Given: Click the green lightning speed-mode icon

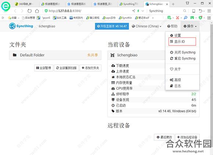Looking at the screenshot, I should click(x=138, y=11).
